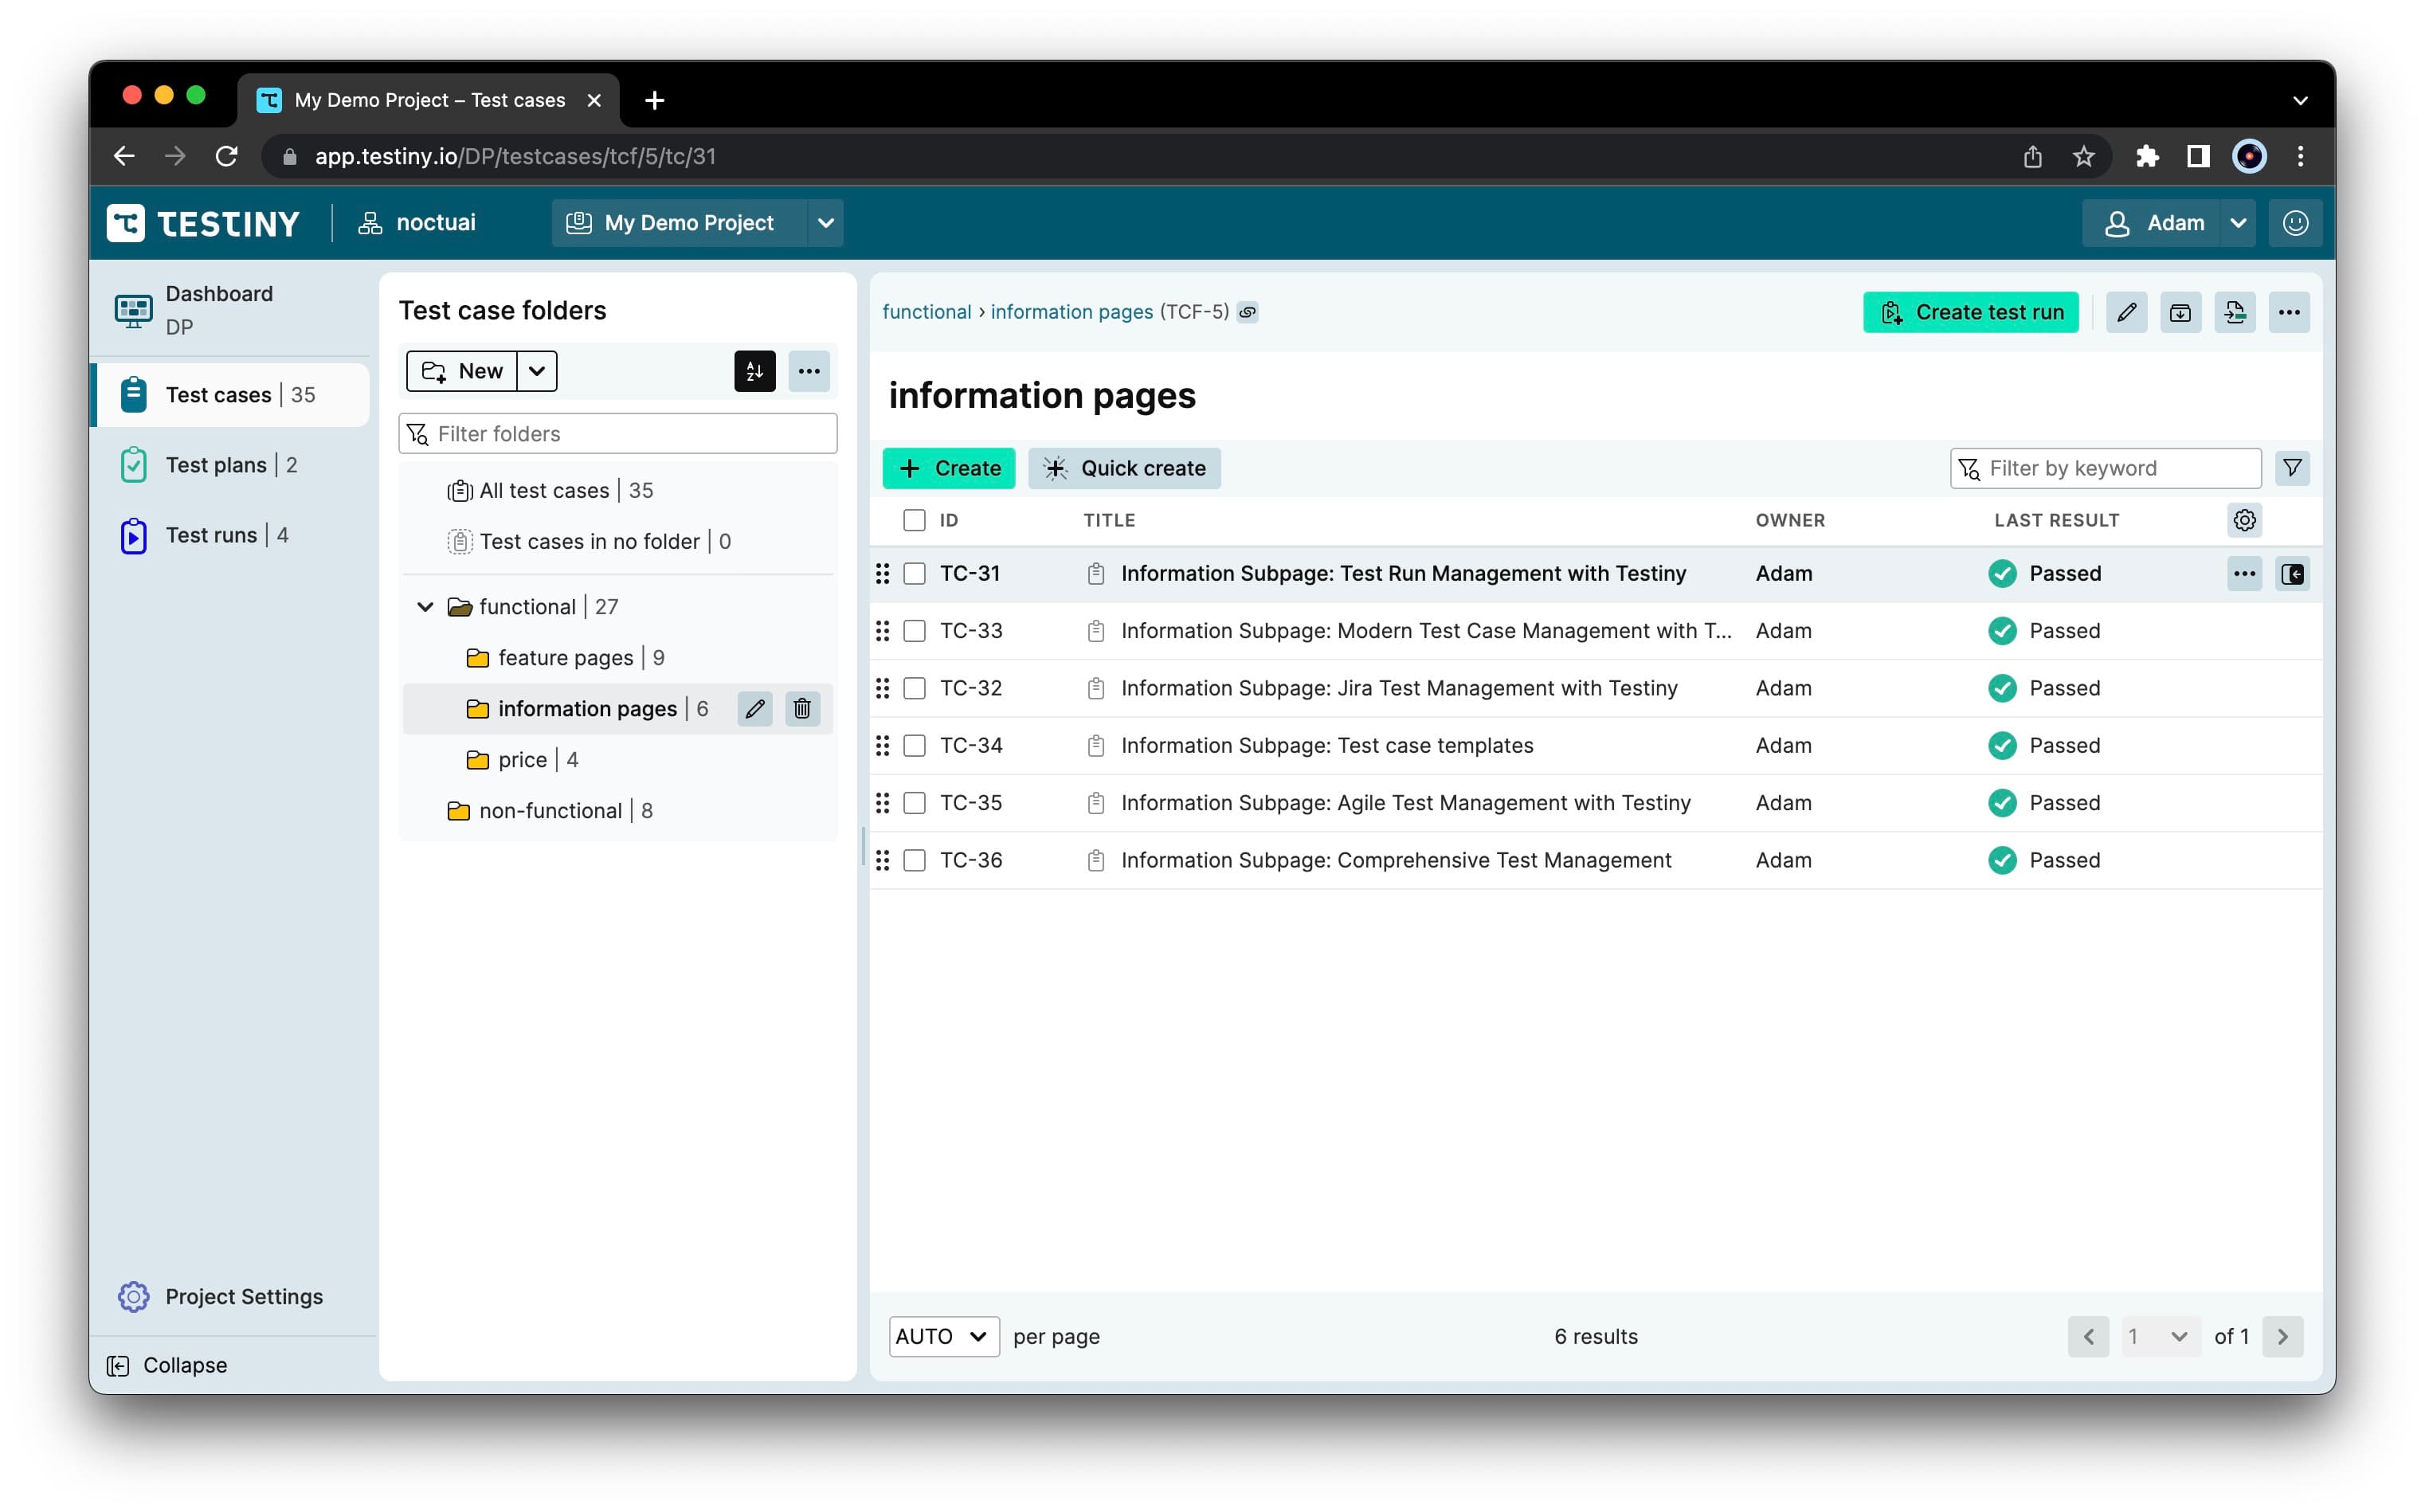This screenshot has width=2425, height=1512.
Task: Edit the information pages folder name
Action: pos(755,709)
